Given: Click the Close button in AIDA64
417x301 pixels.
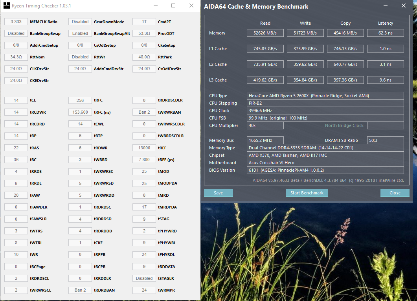Looking at the screenshot, I should point(395,193).
